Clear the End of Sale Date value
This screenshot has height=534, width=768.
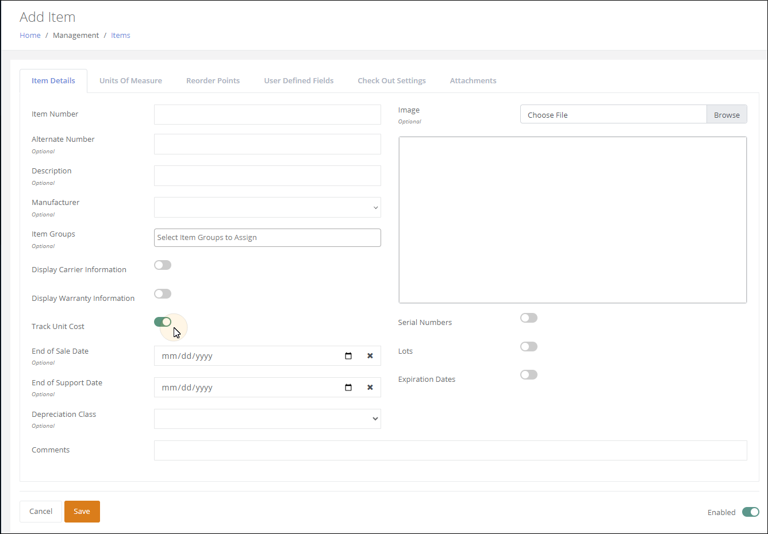(370, 356)
